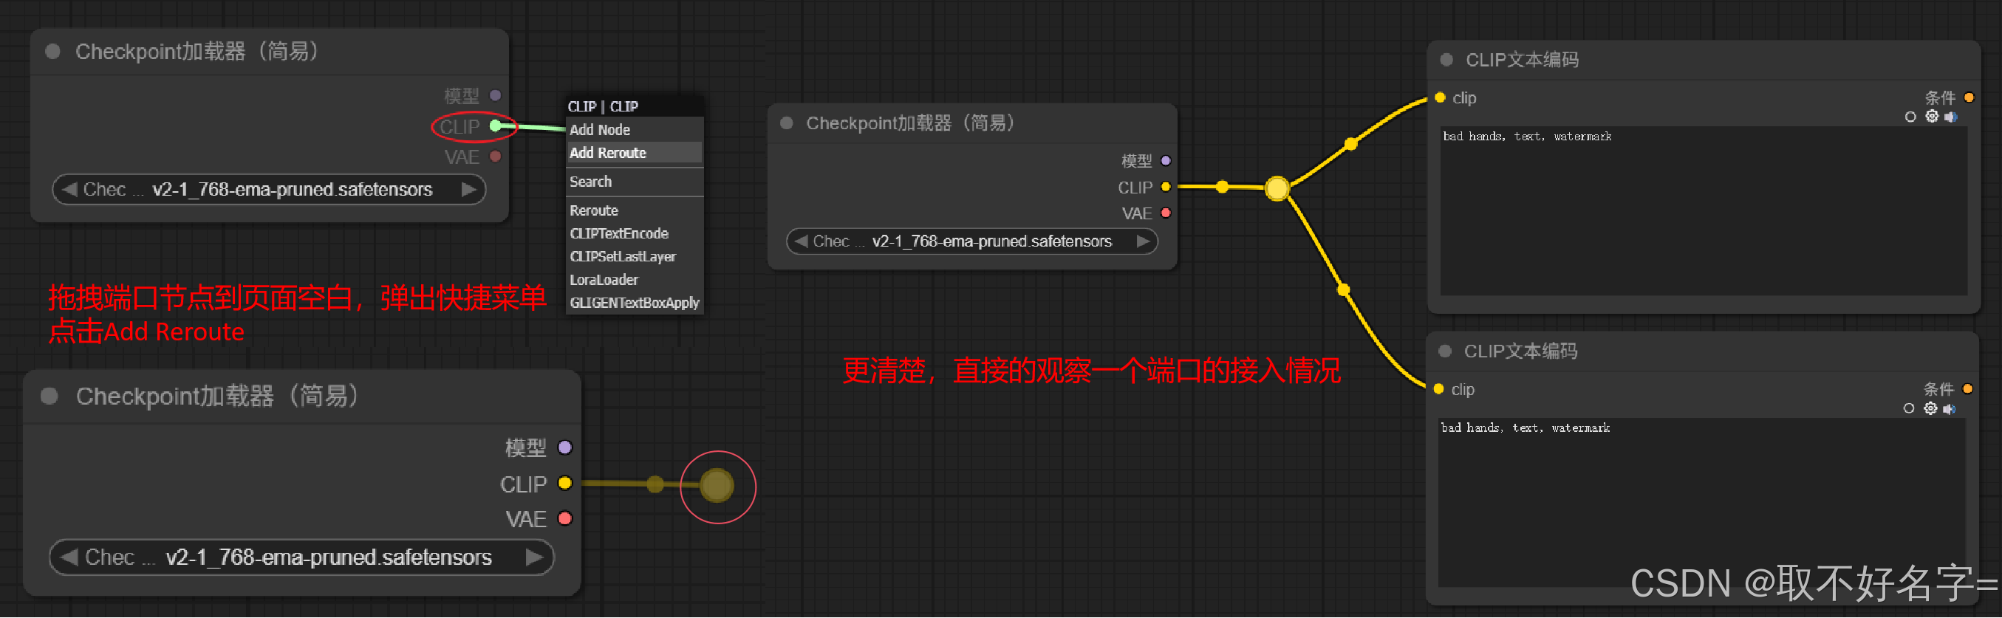This screenshot has height=618, width=2002.
Task: Click 条件 output port of upper CLIP文本编码 node
Action: click(x=1969, y=97)
